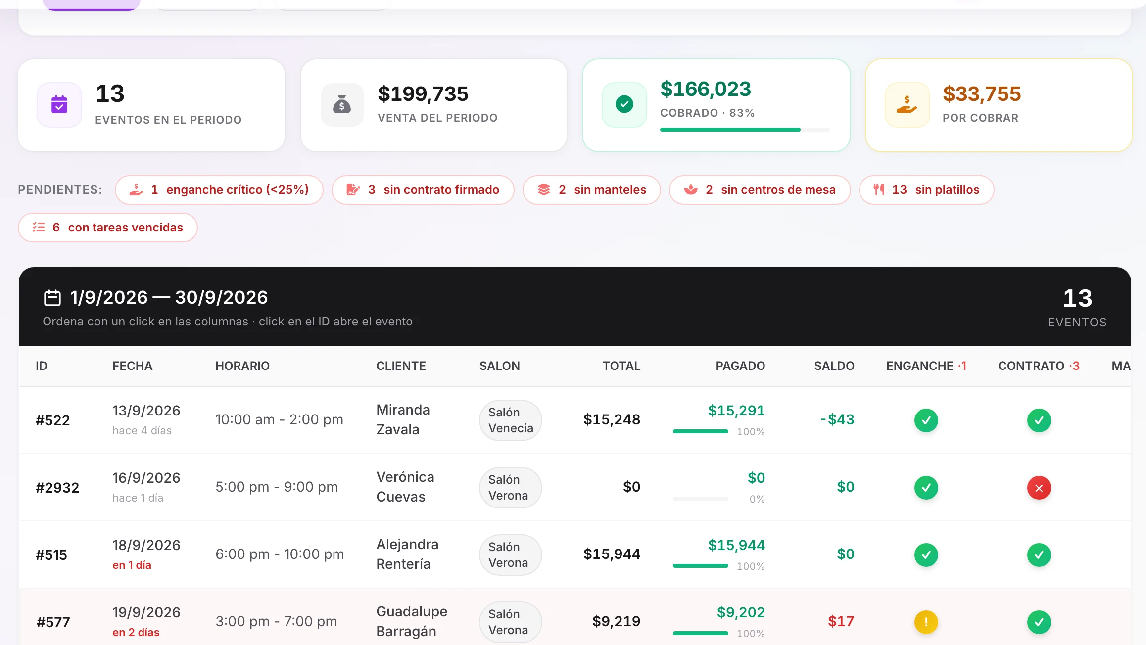The height and width of the screenshot is (645, 1146).
Task: Sort table by SALON column
Action: 500,366
